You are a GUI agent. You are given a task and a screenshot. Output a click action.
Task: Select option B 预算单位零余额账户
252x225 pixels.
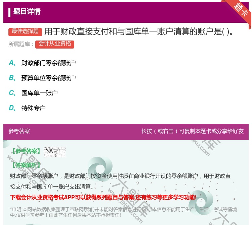[x=48, y=78]
